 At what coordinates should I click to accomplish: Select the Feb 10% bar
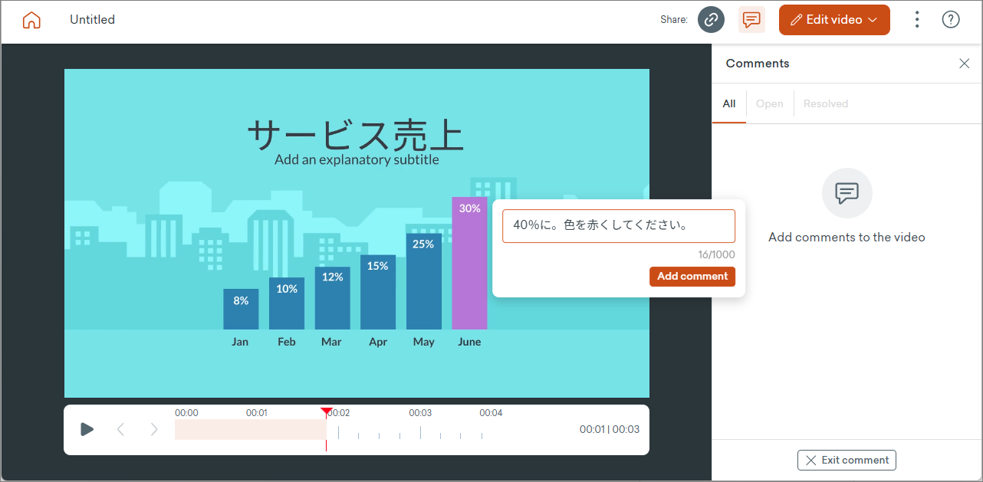(287, 303)
